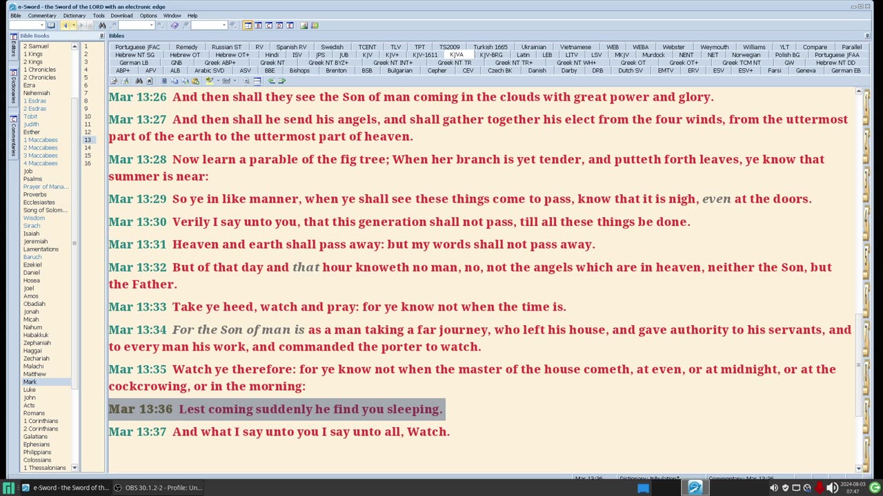Select chapter 16 in the chapter list

(88, 163)
